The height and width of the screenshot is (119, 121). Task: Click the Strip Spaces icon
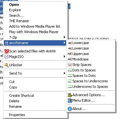click(70, 65)
